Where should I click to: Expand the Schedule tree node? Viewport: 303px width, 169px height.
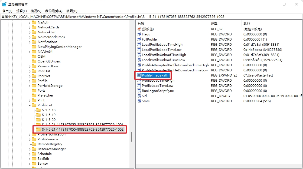[x=30, y=154]
